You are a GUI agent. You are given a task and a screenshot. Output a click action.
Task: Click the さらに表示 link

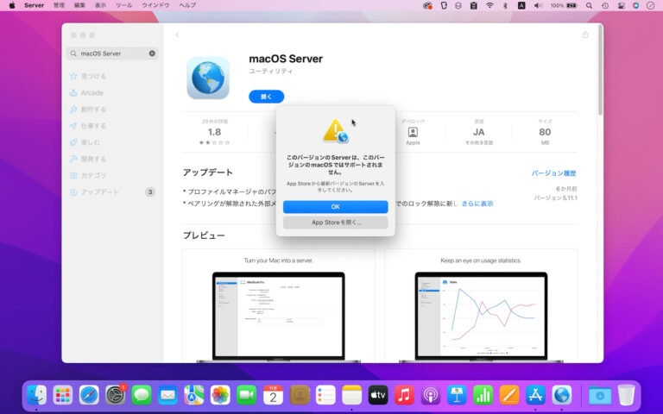point(477,204)
